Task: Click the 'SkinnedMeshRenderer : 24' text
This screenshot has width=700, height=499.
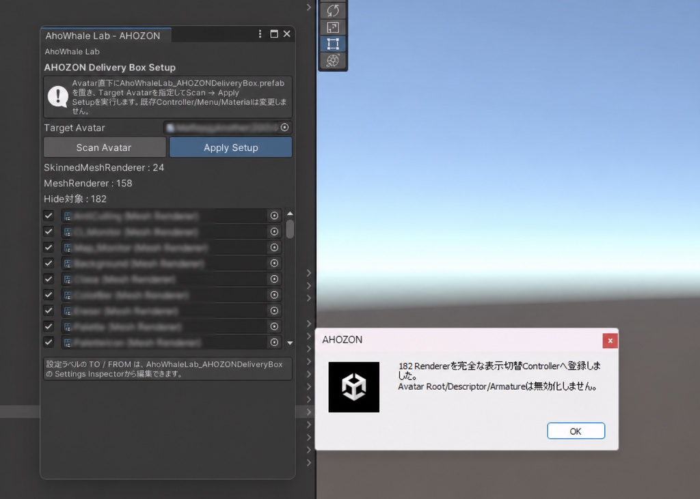Action: (x=104, y=168)
